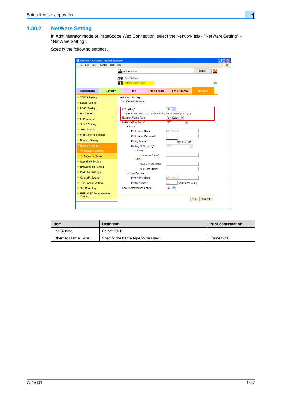The image size is (282, 399).
Task: Click the PServer Print Server Name field
Action: [x=182, y=131]
